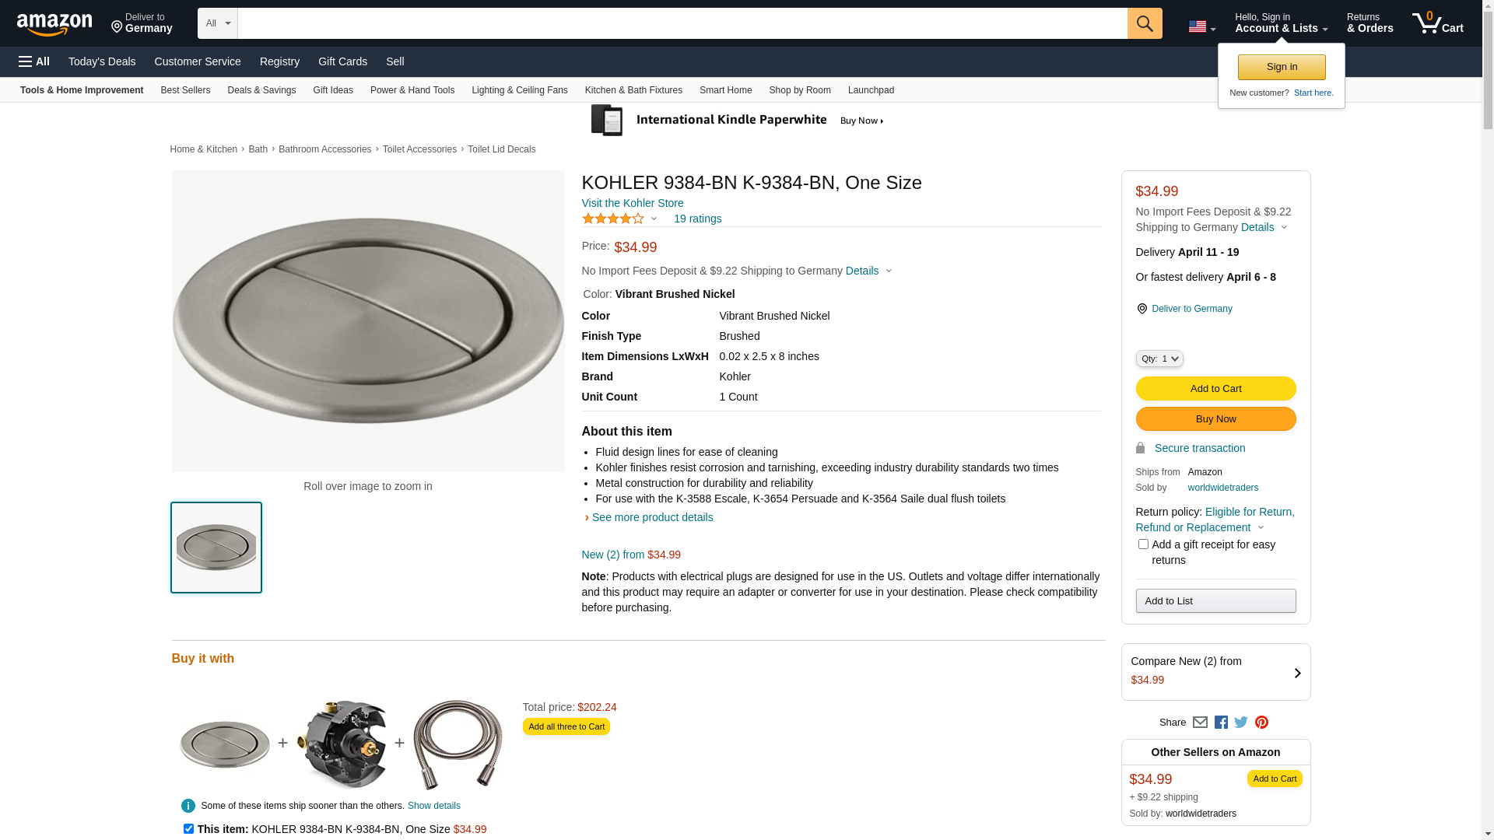Share product via email envelope icon
The width and height of the screenshot is (1494, 840).
(x=1200, y=723)
